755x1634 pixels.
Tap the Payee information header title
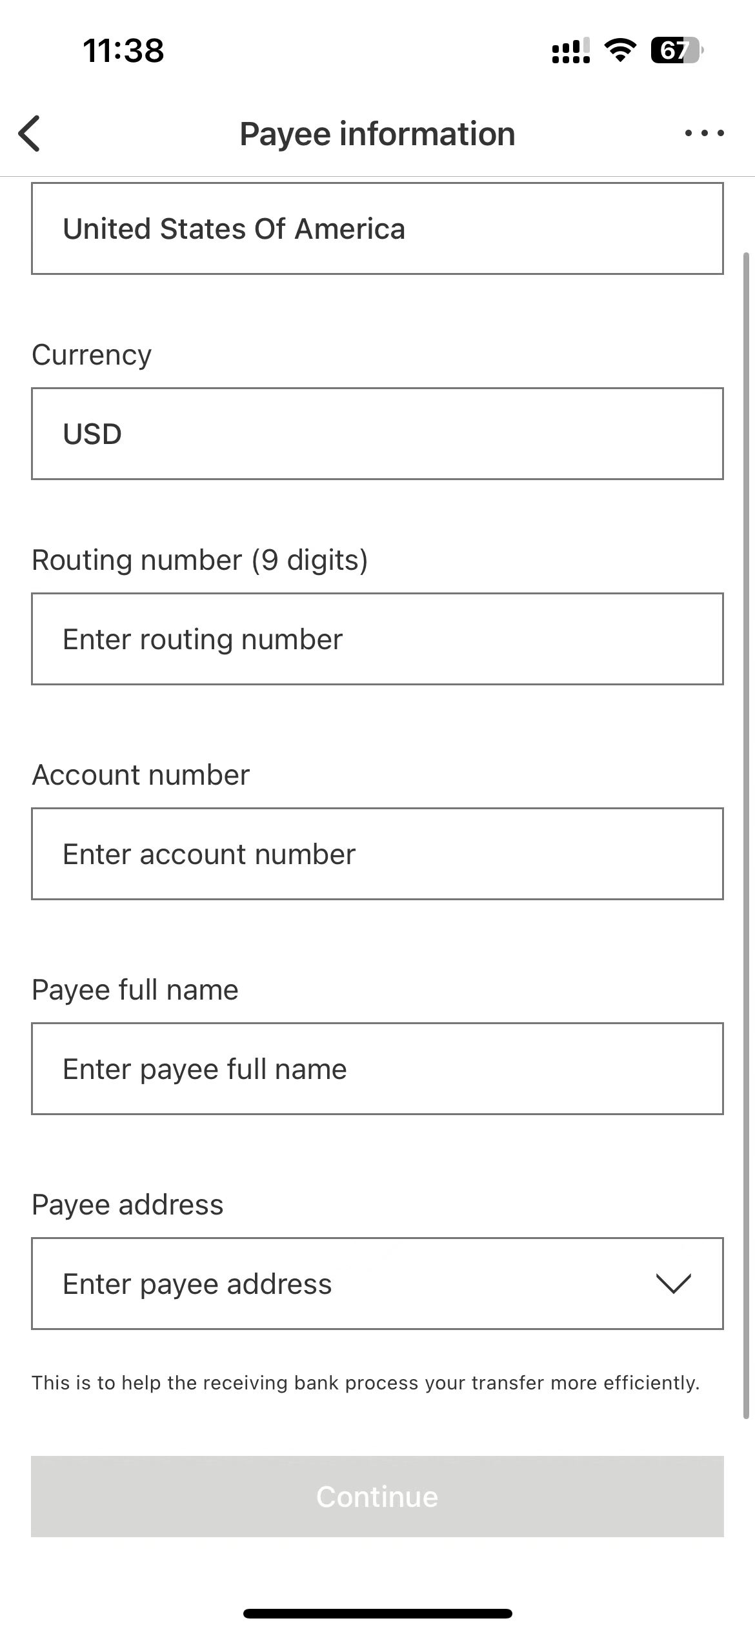377,134
